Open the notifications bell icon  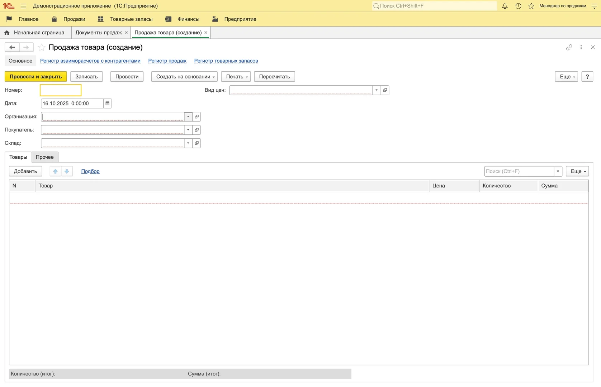[x=505, y=6]
